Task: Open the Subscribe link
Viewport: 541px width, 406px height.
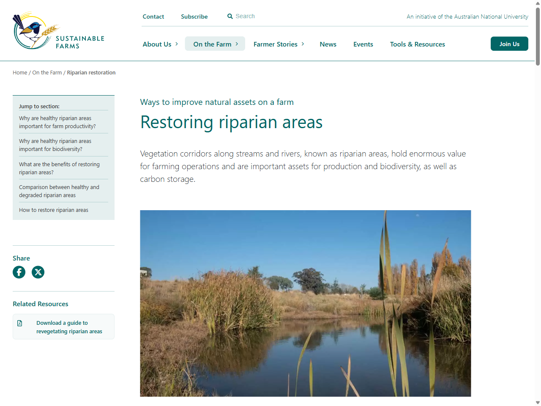Action: (194, 16)
